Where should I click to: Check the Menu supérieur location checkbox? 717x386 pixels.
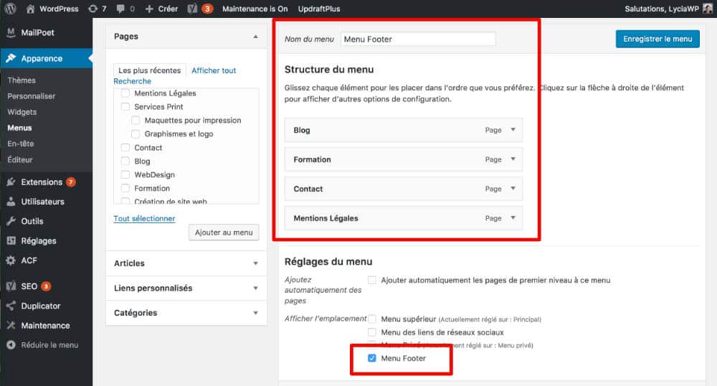click(x=372, y=319)
